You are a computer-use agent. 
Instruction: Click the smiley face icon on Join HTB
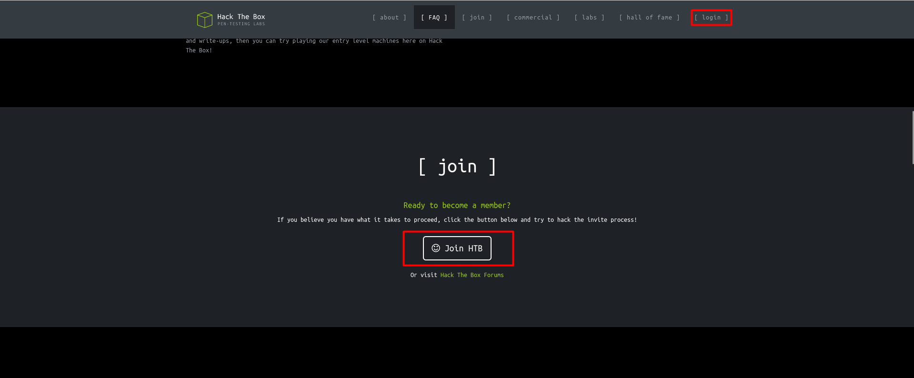point(435,248)
